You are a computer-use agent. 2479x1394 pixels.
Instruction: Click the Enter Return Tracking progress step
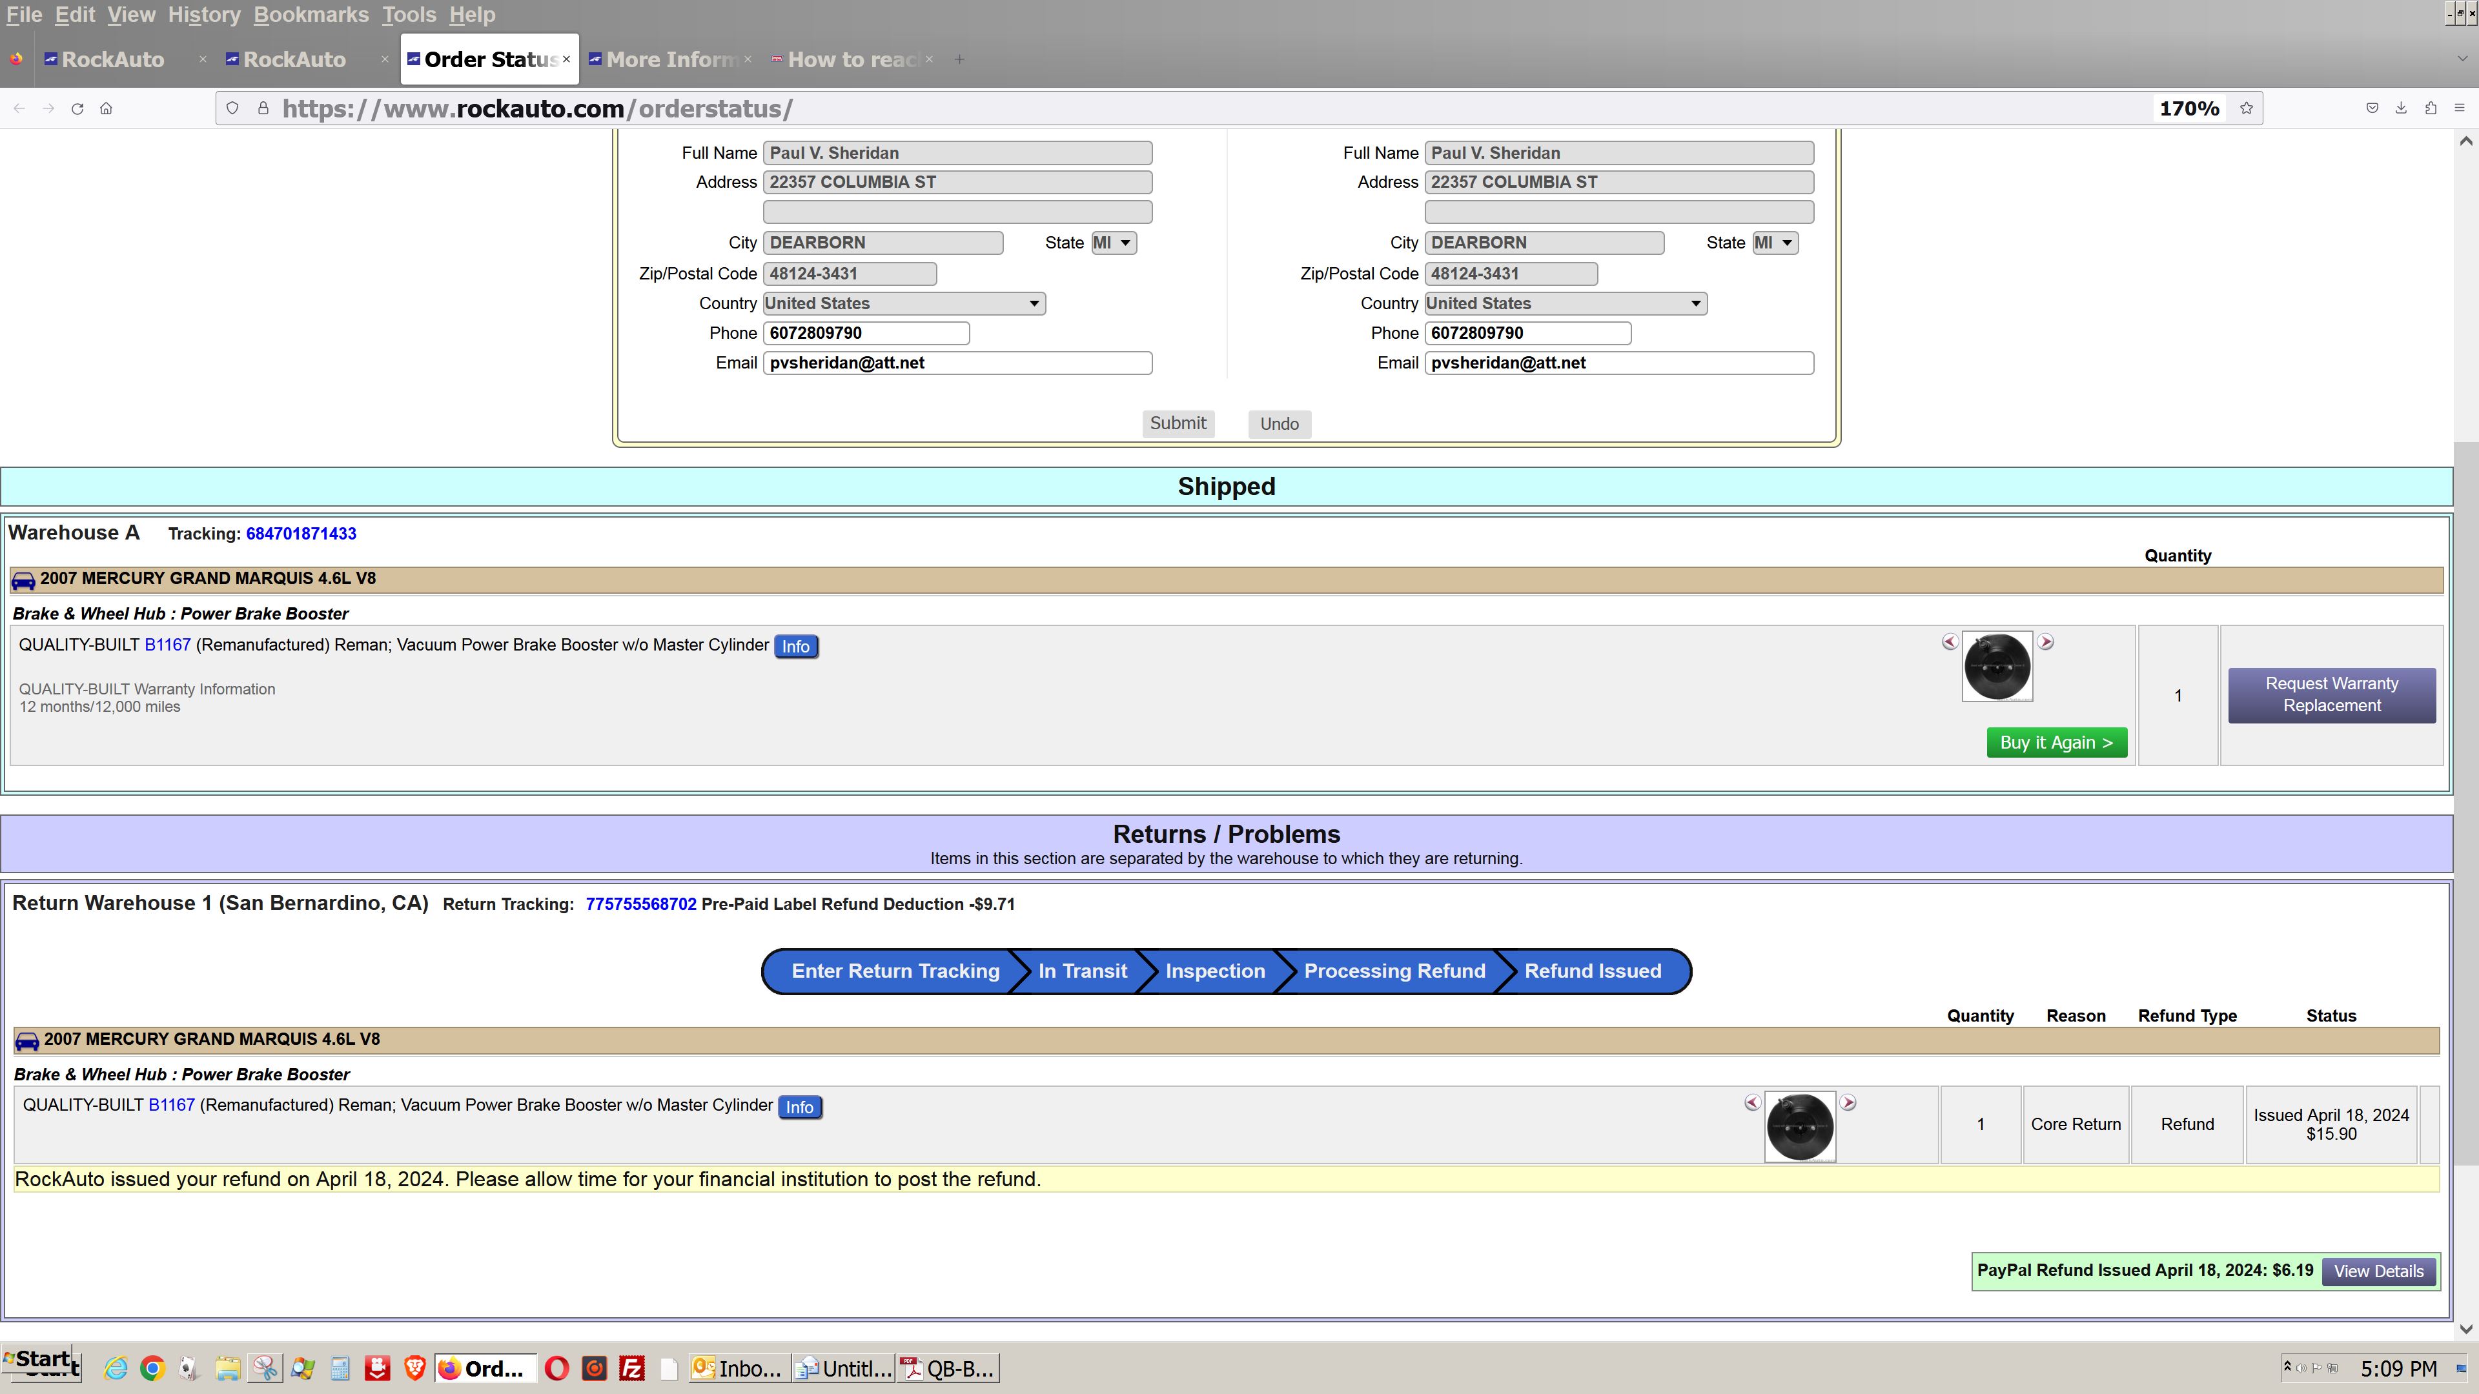(x=895, y=972)
